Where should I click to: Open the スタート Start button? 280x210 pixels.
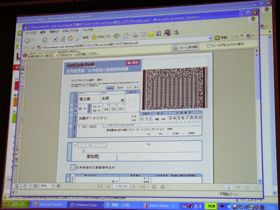point(15,204)
